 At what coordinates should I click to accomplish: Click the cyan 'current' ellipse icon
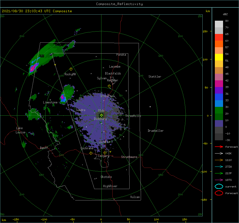[x=219, y=186]
